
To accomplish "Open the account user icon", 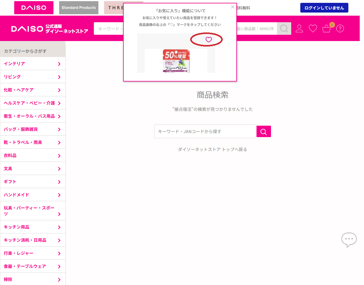I will pos(299,28).
